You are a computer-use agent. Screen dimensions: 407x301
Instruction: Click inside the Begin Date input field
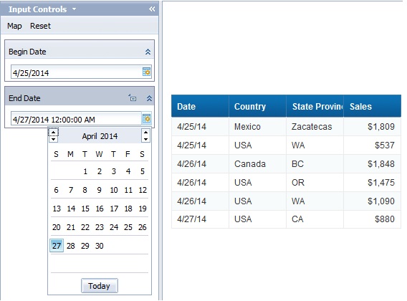(76, 72)
